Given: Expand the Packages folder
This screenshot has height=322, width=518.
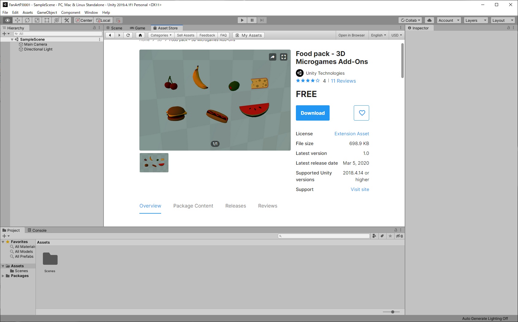Looking at the screenshot, I should pyautogui.click(x=3, y=276).
